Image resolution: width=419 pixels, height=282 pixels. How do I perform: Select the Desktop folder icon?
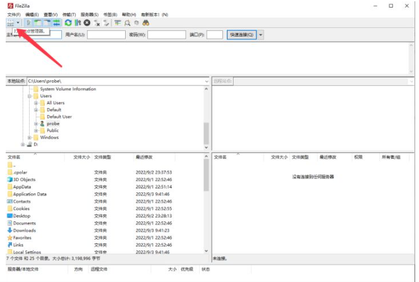pyautogui.click(x=10, y=216)
